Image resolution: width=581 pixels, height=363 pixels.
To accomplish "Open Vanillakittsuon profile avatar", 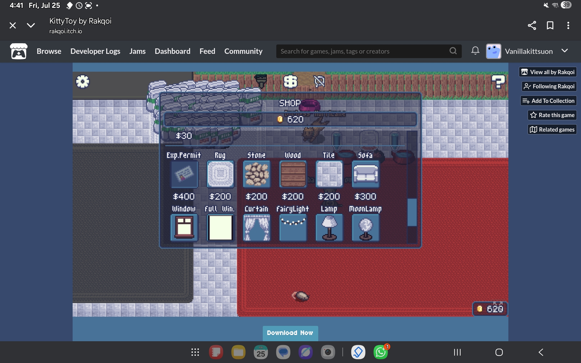I will click(x=494, y=51).
